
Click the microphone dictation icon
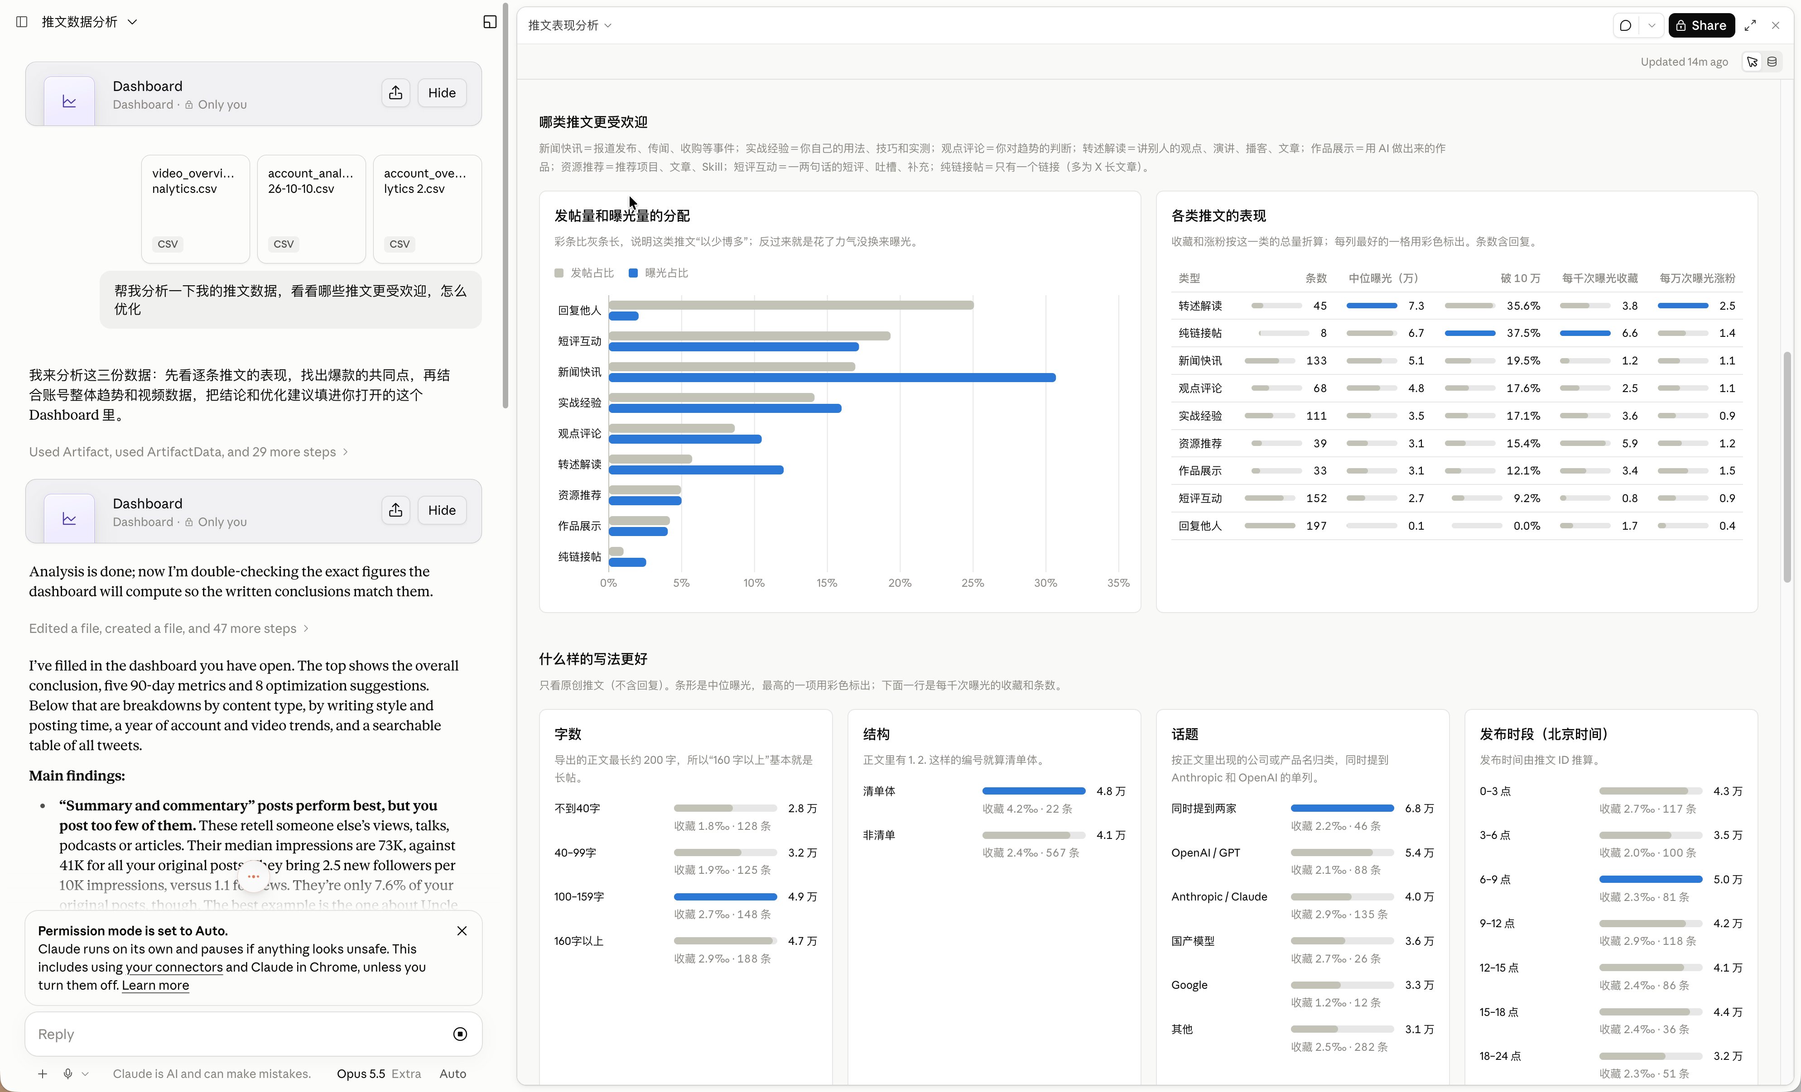point(67,1074)
